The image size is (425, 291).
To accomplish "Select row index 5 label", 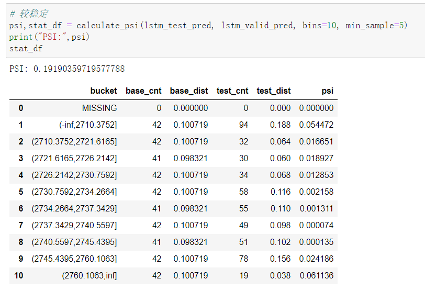I will point(21,192).
